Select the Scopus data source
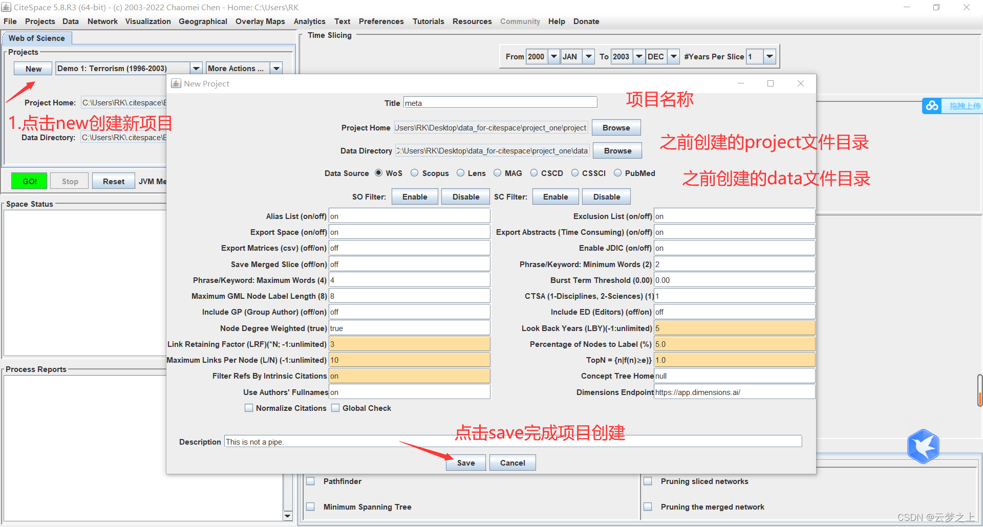The height and width of the screenshot is (527, 983). coord(415,173)
